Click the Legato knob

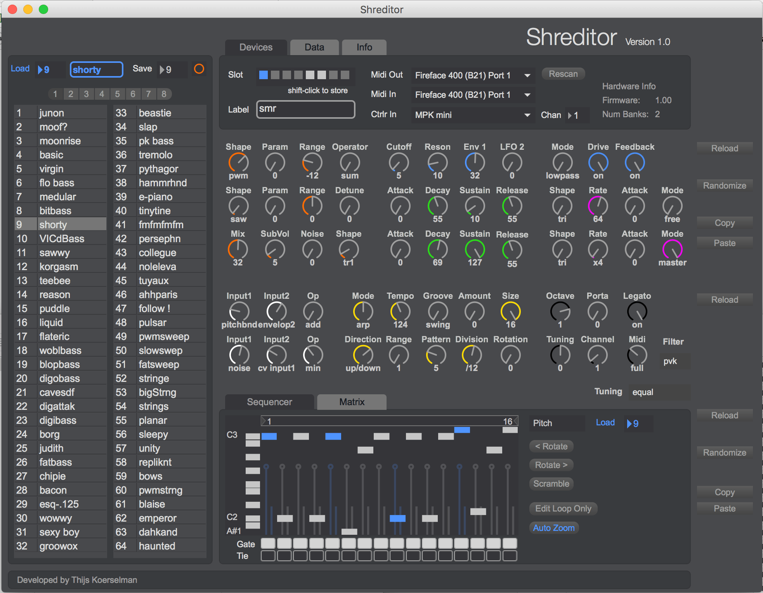click(x=637, y=311)
